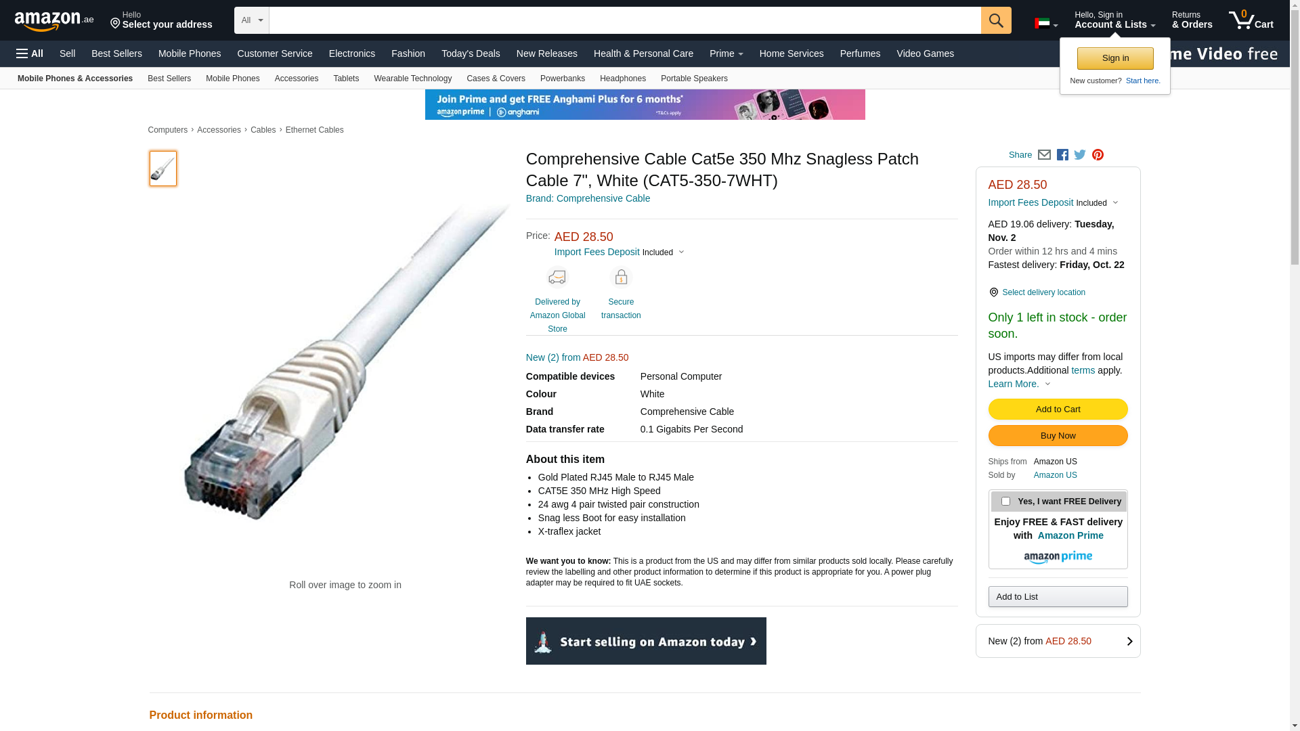Open the shopping cart icon
The image size is (1300, 731).
point(1251,20)
